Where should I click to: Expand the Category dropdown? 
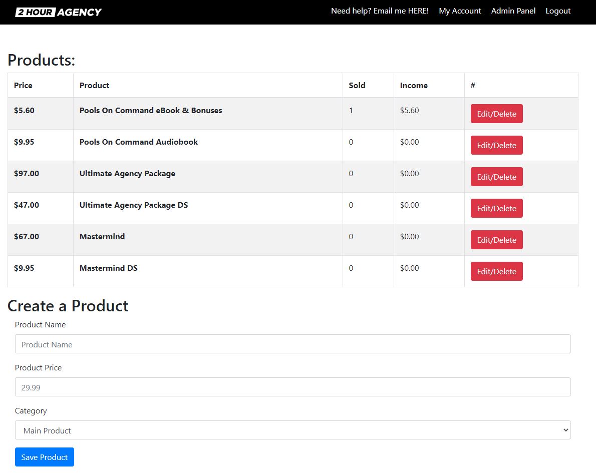[x=292, y=429]
